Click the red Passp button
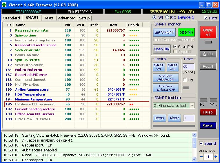This screenshot has height=163, width=220. click(208, 112)
